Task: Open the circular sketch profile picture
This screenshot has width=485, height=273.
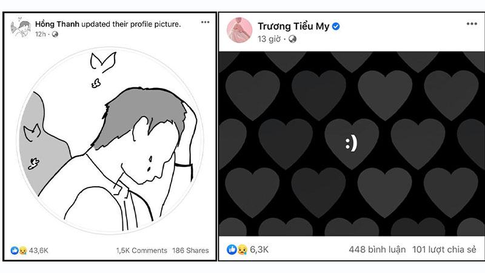Action: click(110, 140)
